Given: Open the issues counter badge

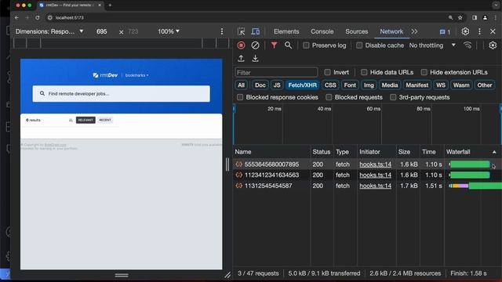Looking at the screenshot, I should 445,31.
